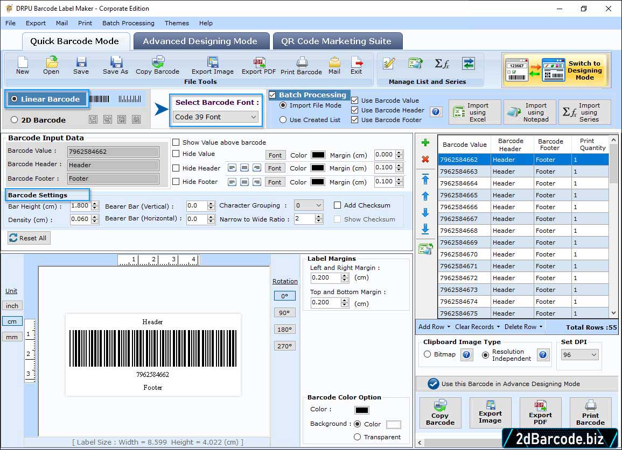The width and height of the screenshot is (622, 450).
Task: Open the Batch Processing menu
Action: click(128, 23)
